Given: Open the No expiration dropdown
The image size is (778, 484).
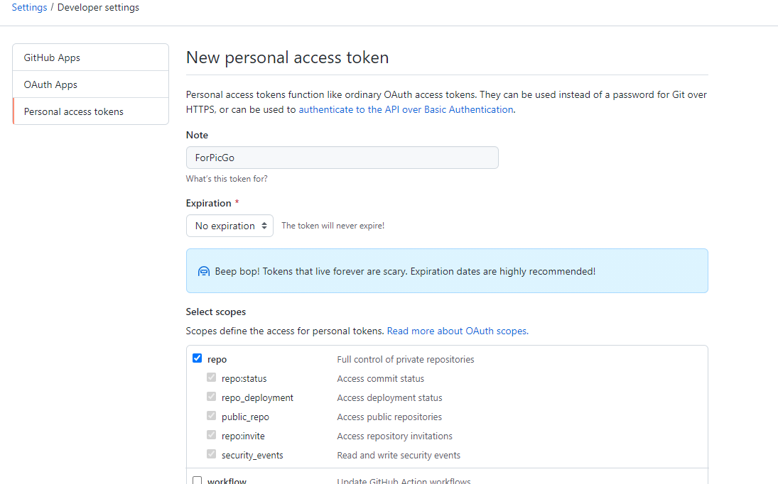Looking at the screenshot, I should point(229,226).
